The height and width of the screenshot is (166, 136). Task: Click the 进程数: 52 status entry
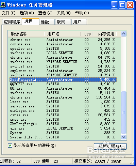[11, 161]
